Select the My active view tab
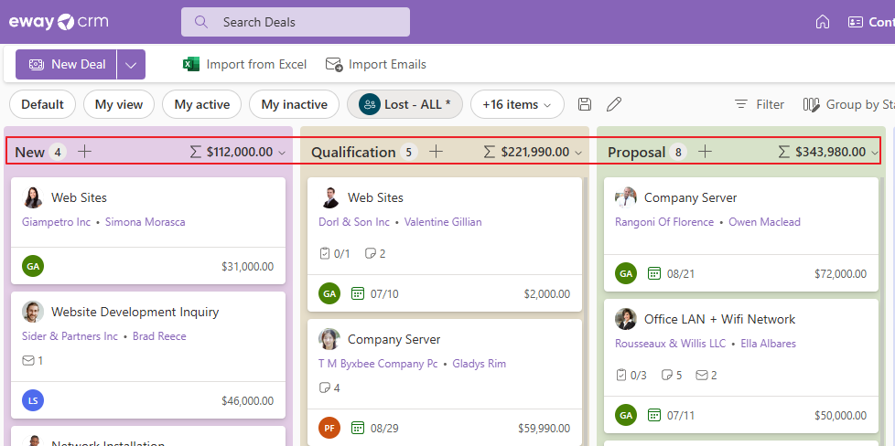The image size is (895, 446). [202, 104]
